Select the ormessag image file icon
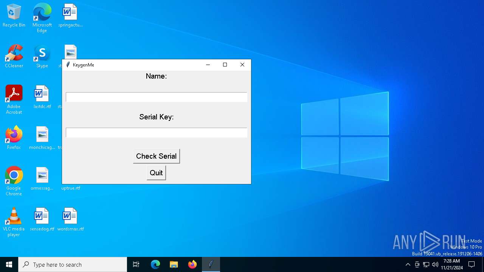This screenshot has width=484, height=272. point(42,179)
